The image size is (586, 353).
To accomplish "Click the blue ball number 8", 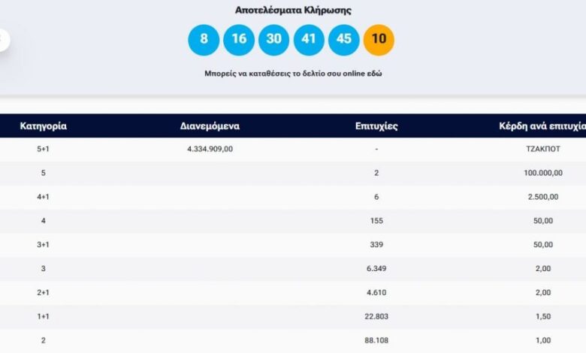I will 204,39.
